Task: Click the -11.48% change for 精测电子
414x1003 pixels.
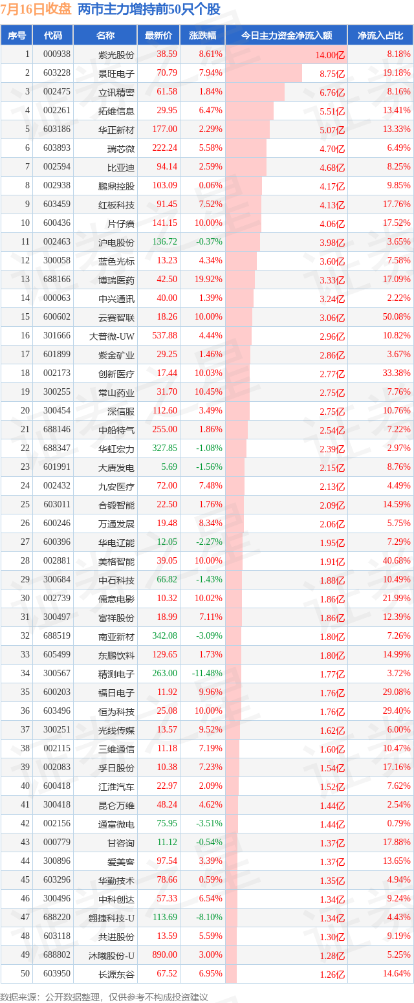Action: [207, 674]
